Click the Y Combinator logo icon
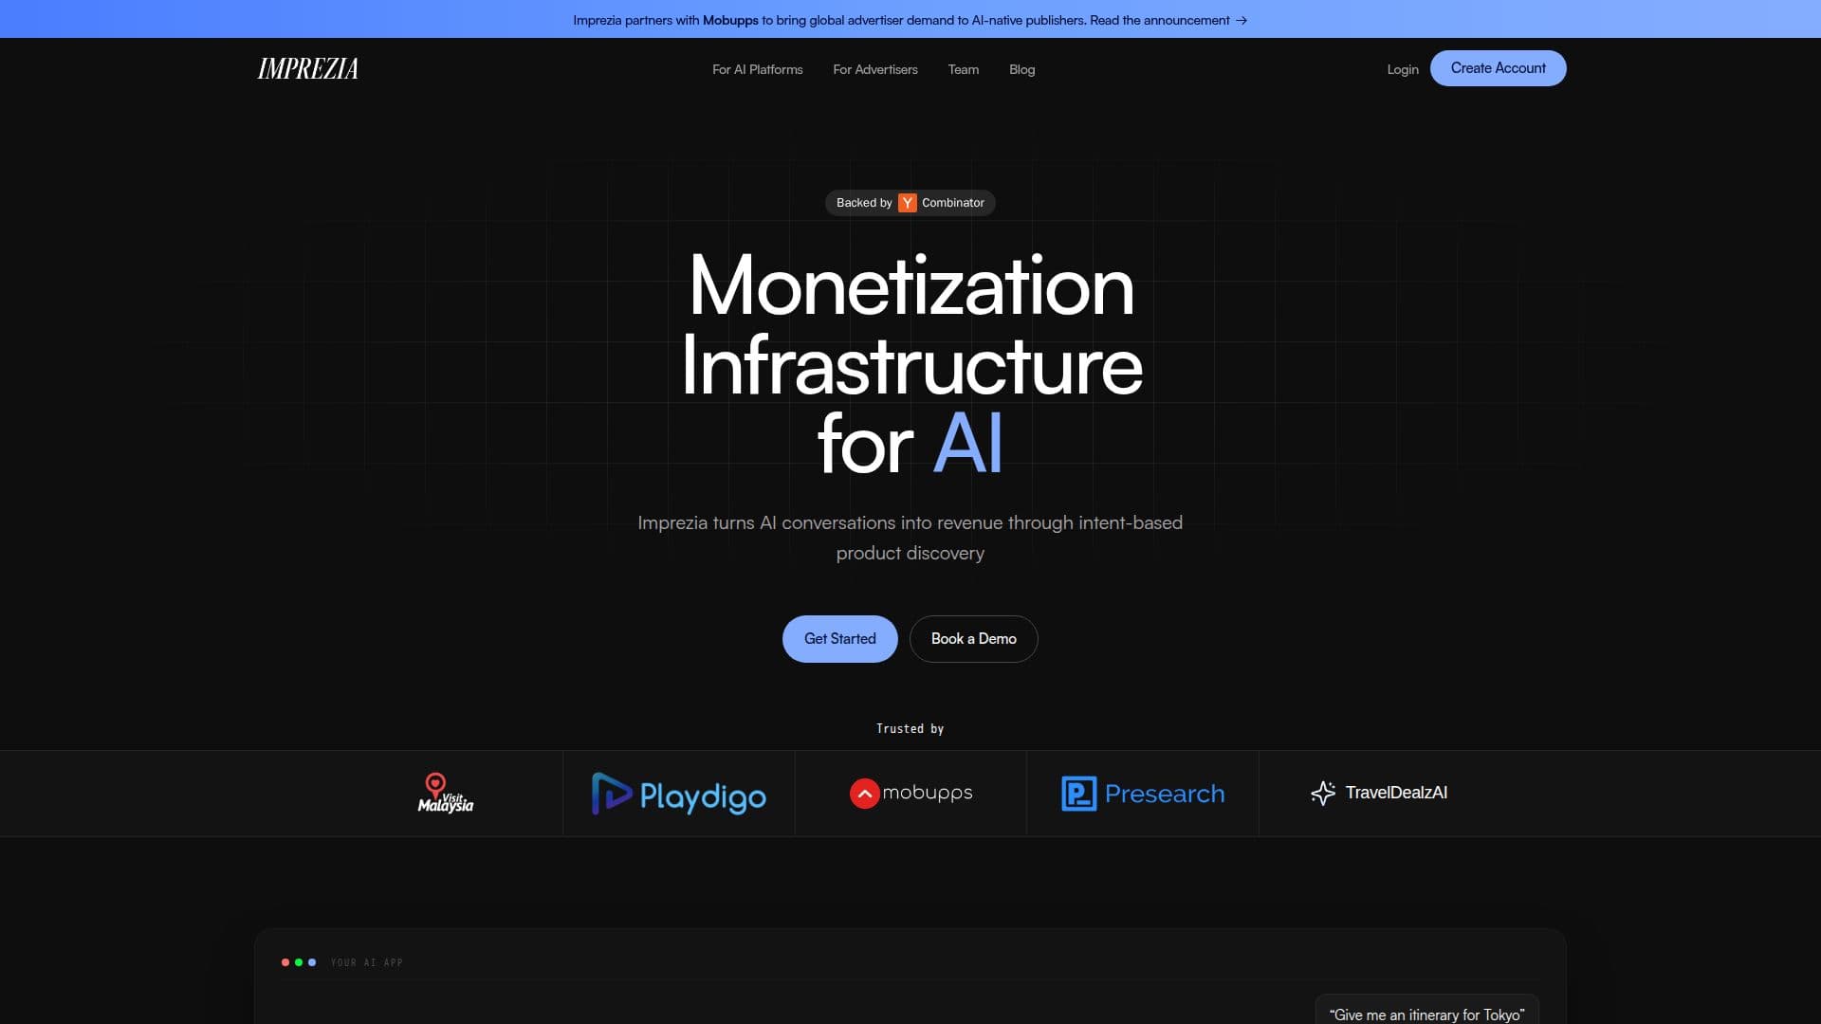The image size is (1821, 1024). [907, 203]
